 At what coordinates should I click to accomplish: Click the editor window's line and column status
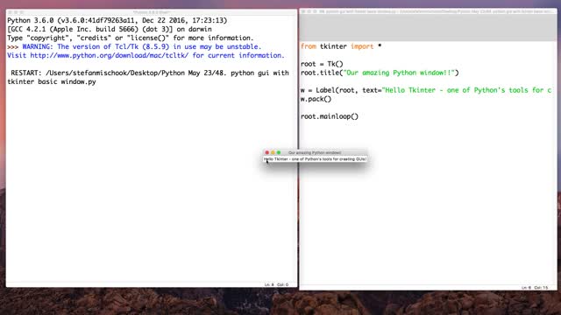point(535,288)
